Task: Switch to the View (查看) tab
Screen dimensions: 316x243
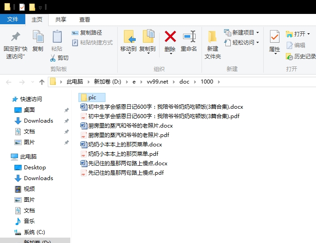Action: (x=84, y=20)
